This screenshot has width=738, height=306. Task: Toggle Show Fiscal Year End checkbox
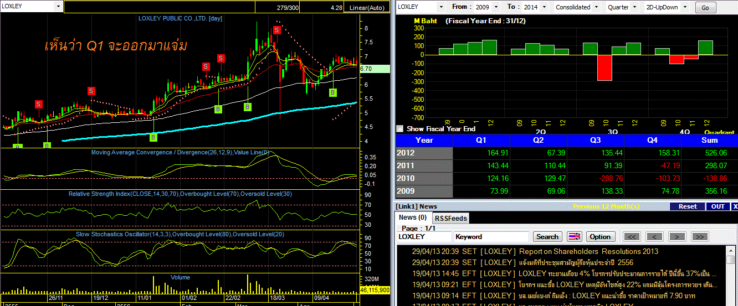point(399,128)
